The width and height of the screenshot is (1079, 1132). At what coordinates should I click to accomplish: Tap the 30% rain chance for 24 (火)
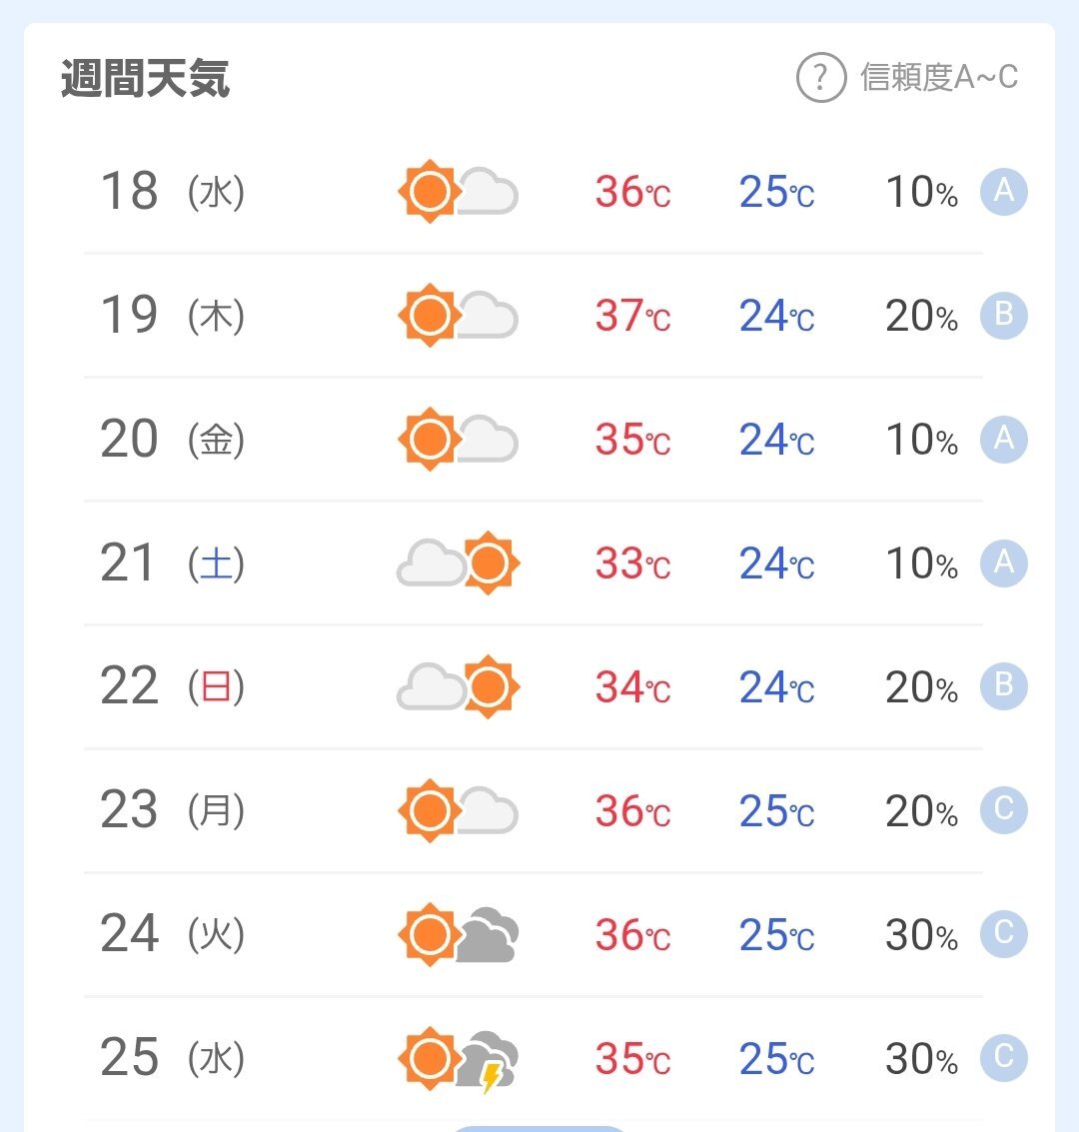pyautogui.click(x=922, y=935)
